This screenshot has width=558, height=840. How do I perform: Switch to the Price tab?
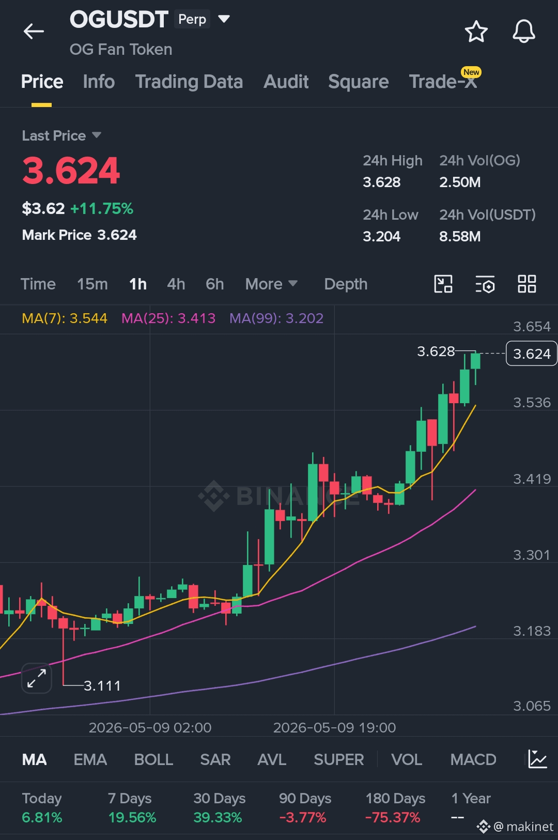tap(42, 82)
